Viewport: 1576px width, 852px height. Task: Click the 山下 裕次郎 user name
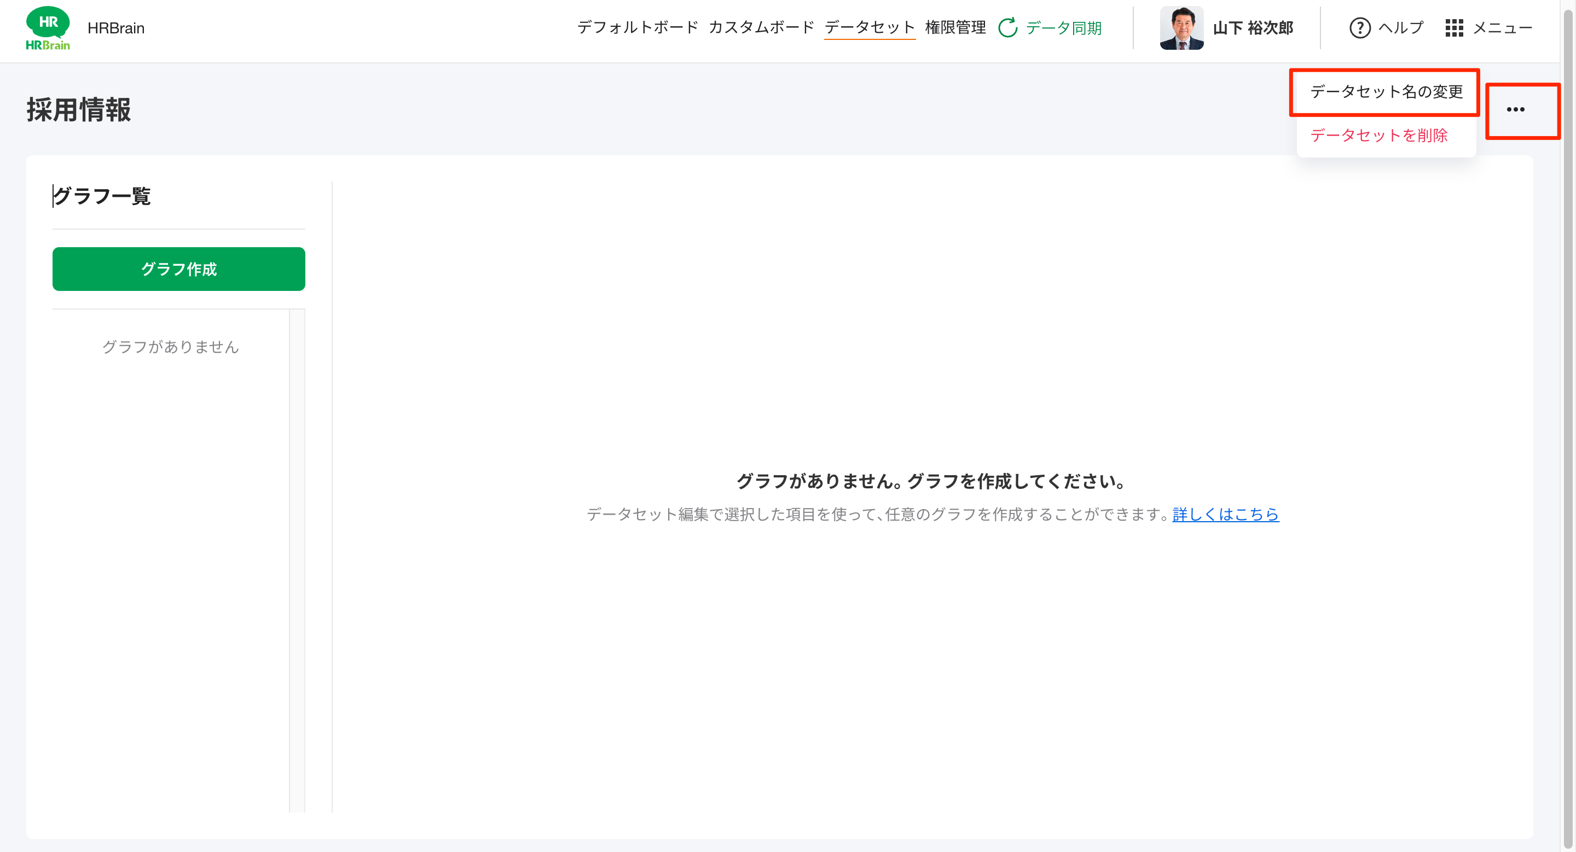[1253, 27]
